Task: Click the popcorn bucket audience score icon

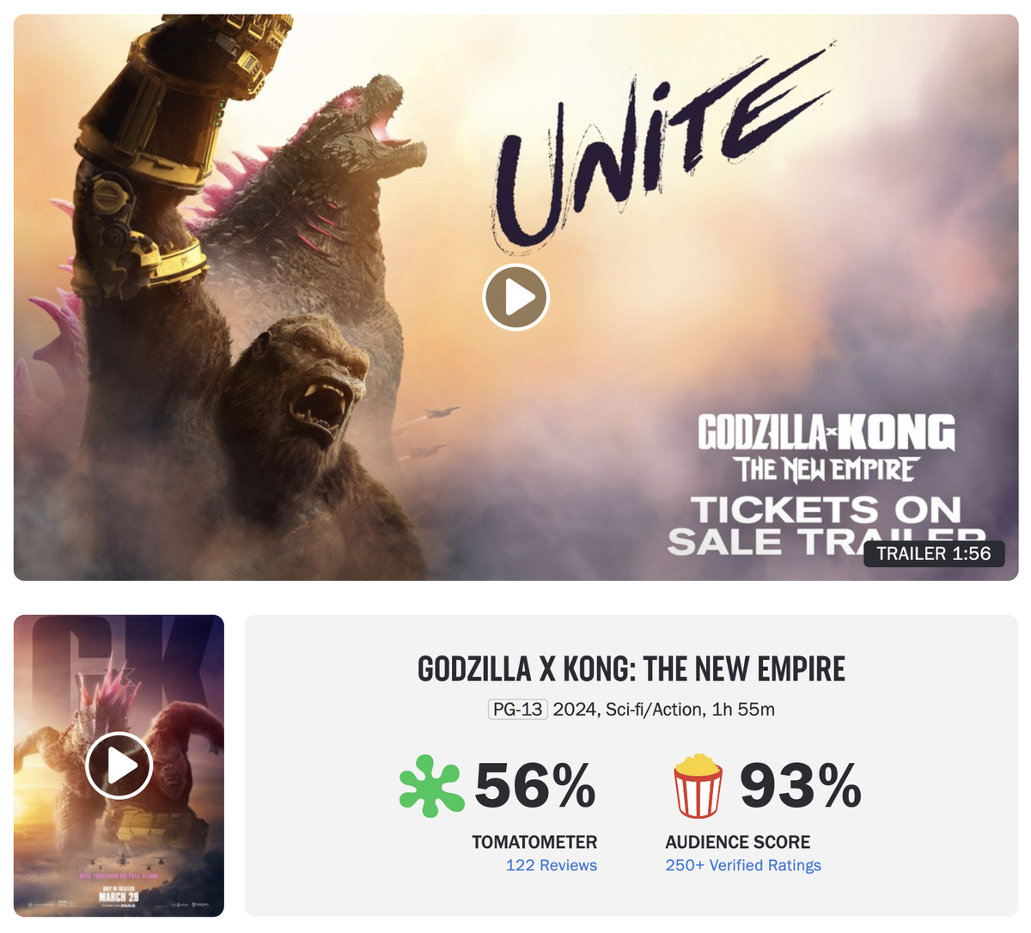Action: (698, 786)
